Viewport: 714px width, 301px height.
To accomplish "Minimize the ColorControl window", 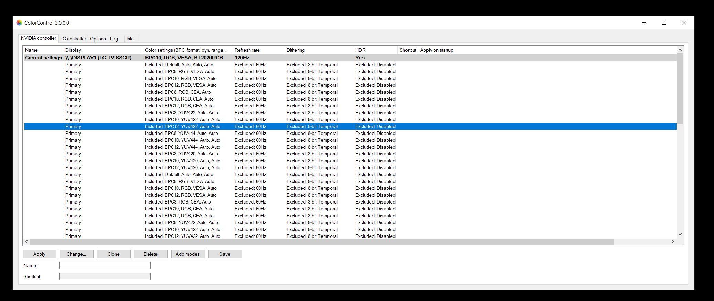I will coord(644,23).
